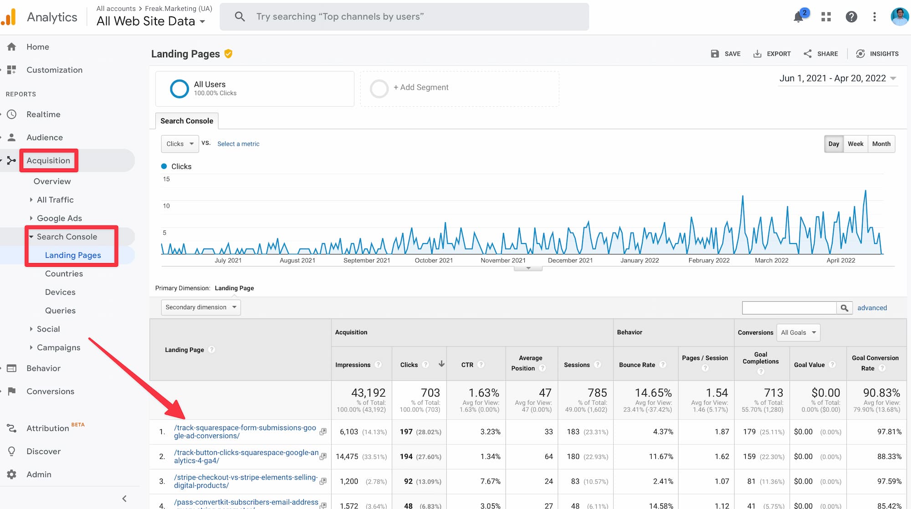Open the Clicks metric dropdown
The image size is (911, 509).
(180, 144)
